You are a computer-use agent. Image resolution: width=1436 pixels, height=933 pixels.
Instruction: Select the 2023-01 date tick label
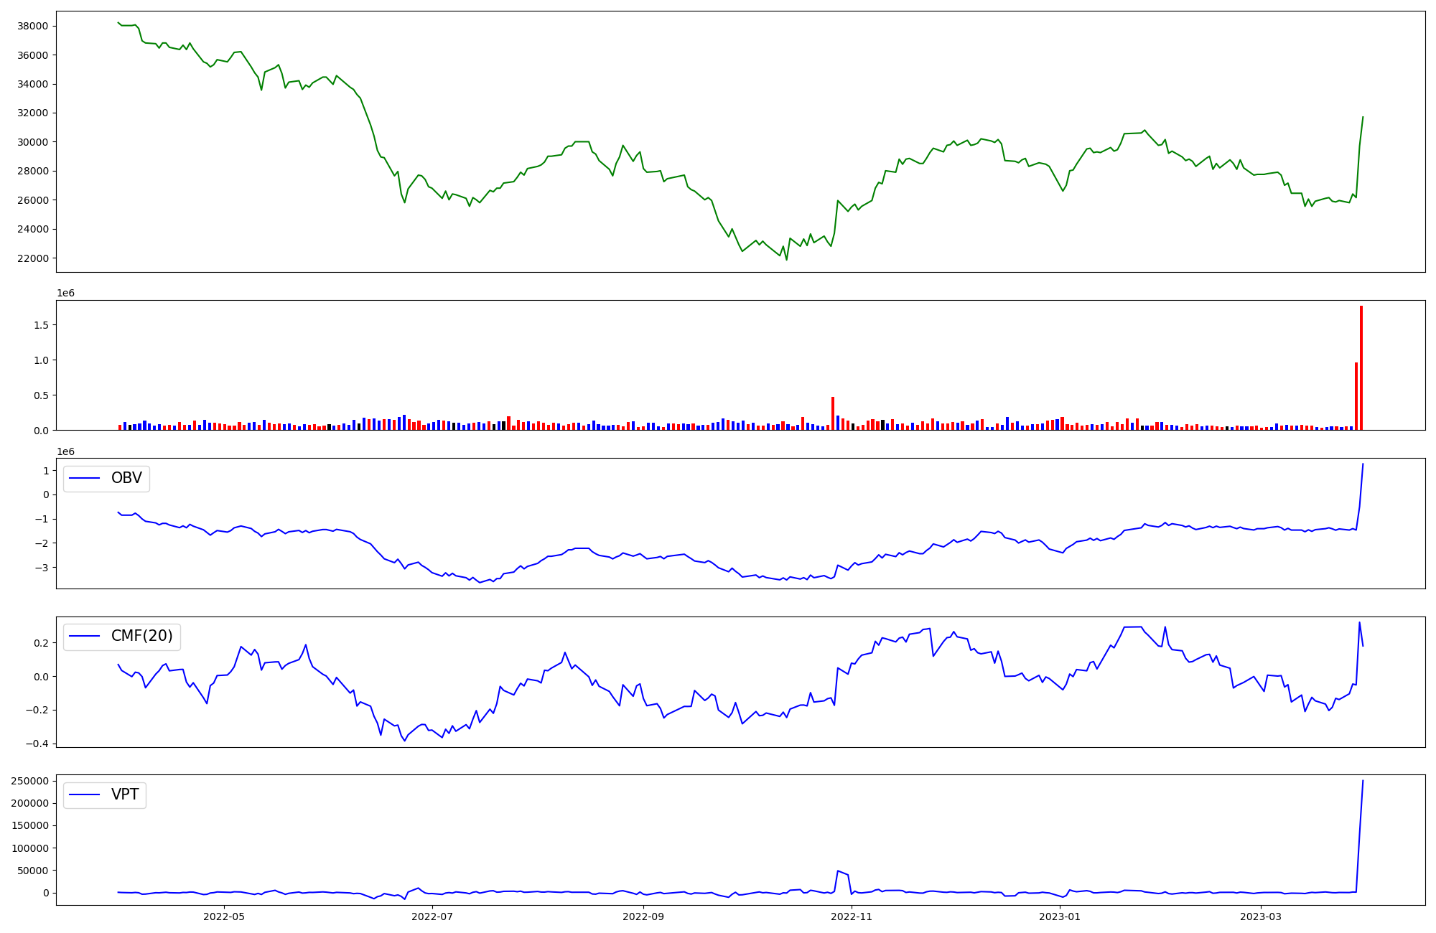pos(1060,916)
